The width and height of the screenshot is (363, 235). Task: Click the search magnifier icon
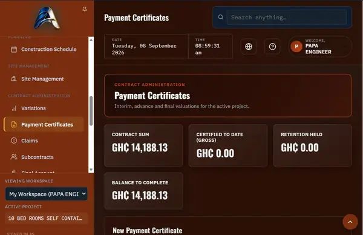point(221,17)
